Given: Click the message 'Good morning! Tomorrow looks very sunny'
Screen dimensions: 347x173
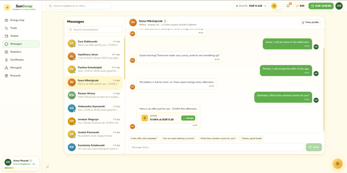Looking at the screenshot, I should point(179,57).
